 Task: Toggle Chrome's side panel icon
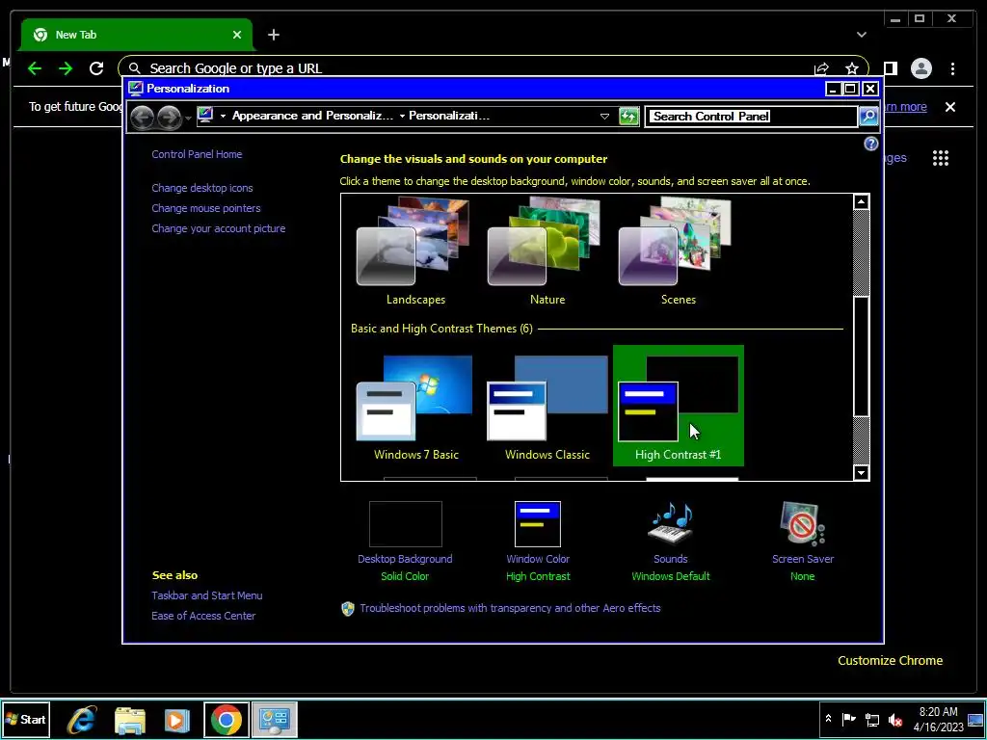[890, 68]
